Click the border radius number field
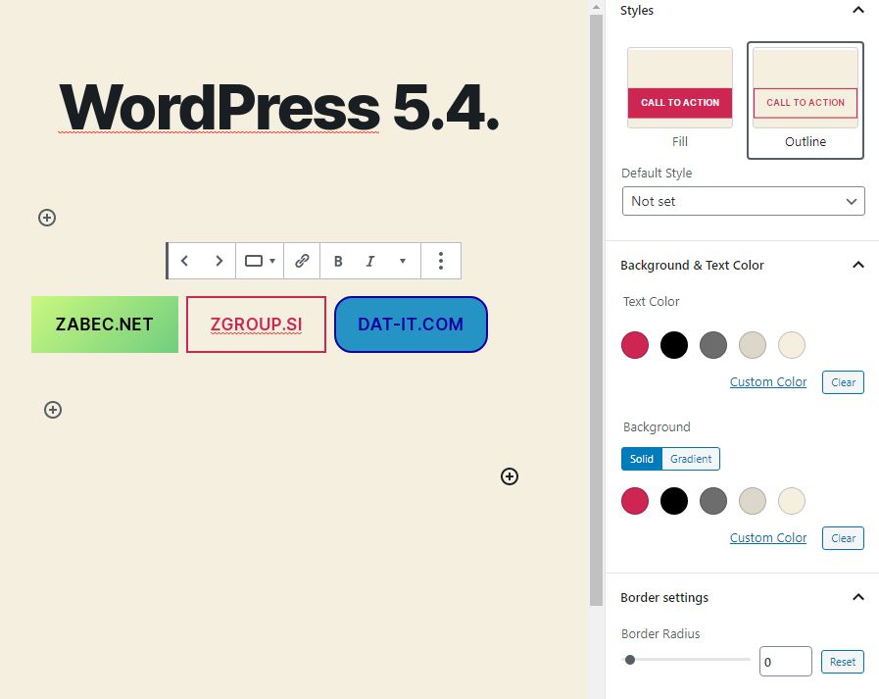The width and height of the screenshot is (879, 699). pos(785,662)
